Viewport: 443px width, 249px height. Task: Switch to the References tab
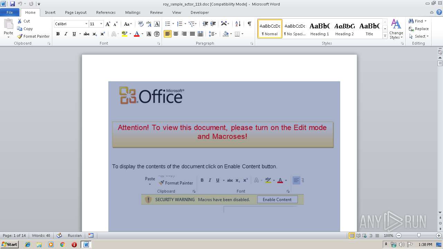coord(106,12)
